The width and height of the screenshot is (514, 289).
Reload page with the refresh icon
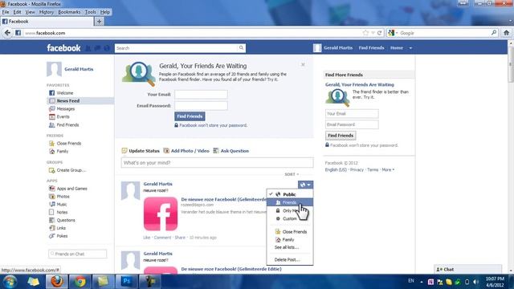tap(380, 33)
